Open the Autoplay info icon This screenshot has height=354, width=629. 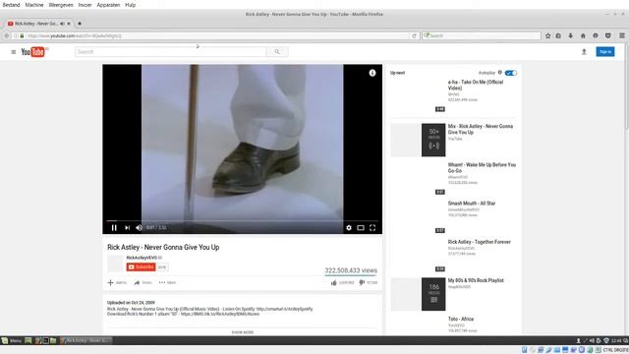tap(500, 73)
